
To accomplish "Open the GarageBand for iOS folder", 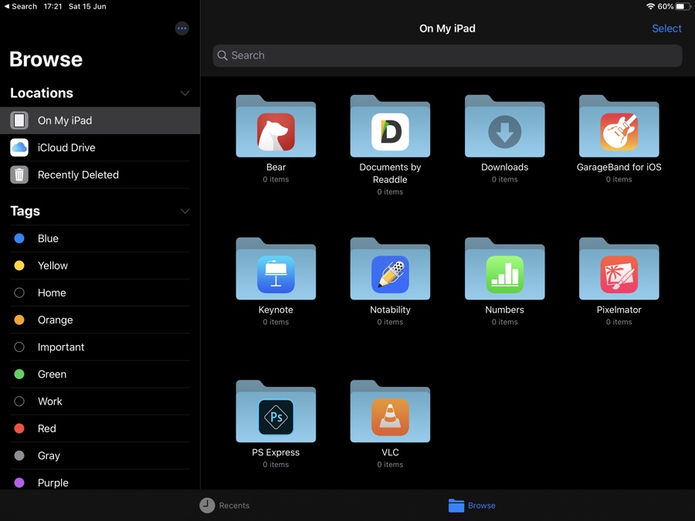I will point(619,127).
